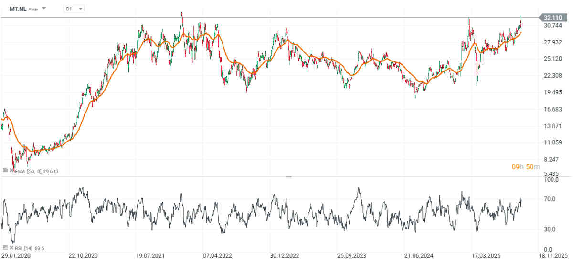
Task: Open EMA indicator settings icon
Action: 5,170
